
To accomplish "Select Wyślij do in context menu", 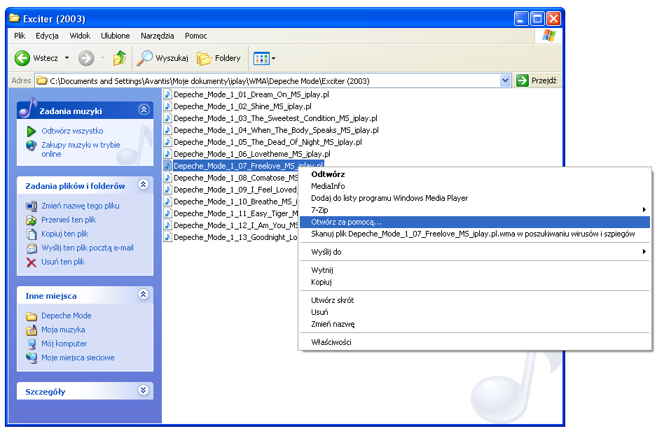I will tap(475, 252).
